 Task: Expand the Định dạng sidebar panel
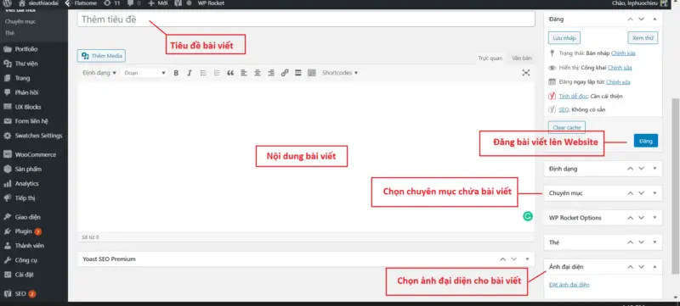(x=654, y=169)
